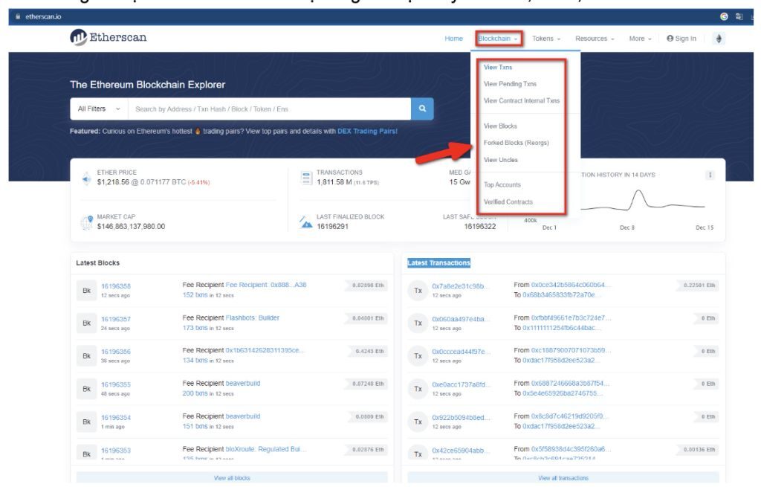Image resolution: width=761 pixels, height=487 pixels.
Task: Click the Ethereum diamond icon in navbar
Action: (x=719, y=39)
